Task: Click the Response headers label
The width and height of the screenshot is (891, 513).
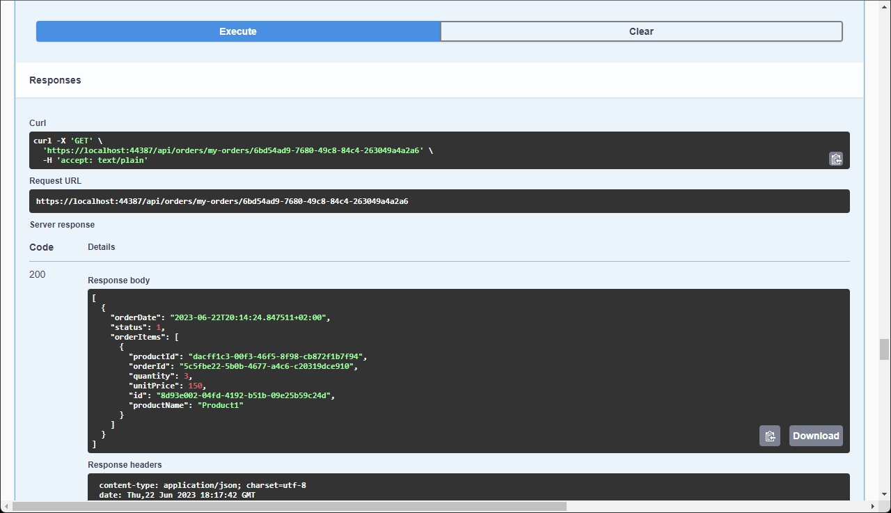Action: point(125,465)
